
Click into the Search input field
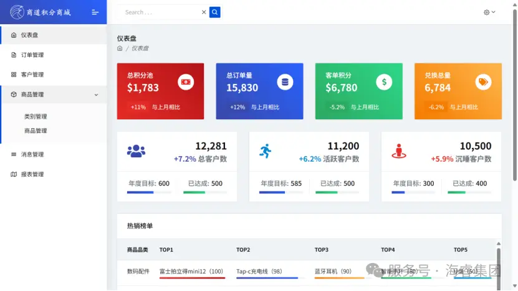click(x=160, y=12)
